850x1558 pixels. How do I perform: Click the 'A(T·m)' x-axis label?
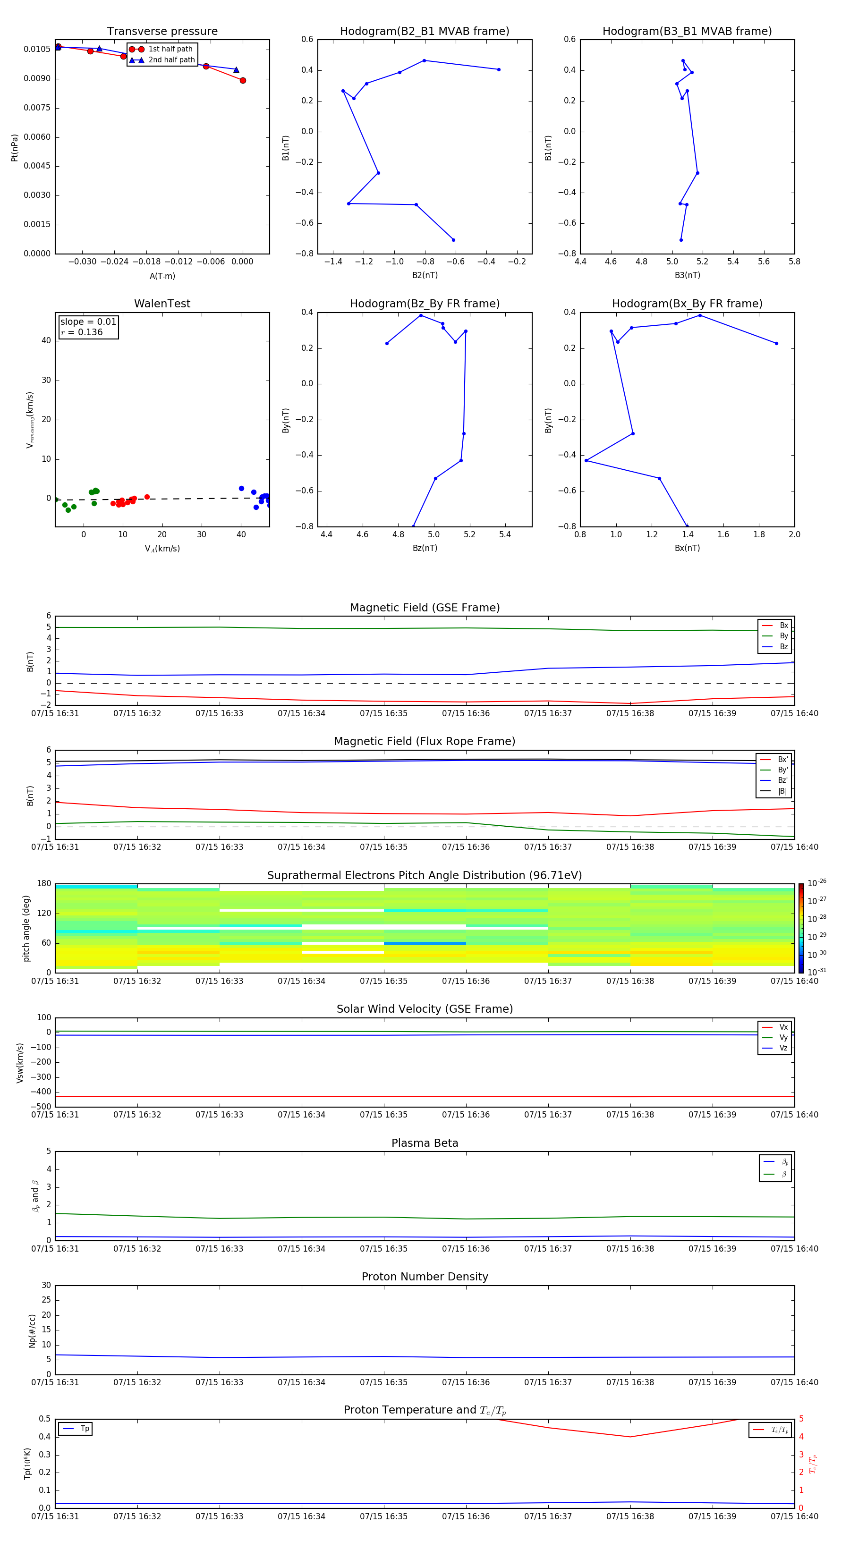162,276
